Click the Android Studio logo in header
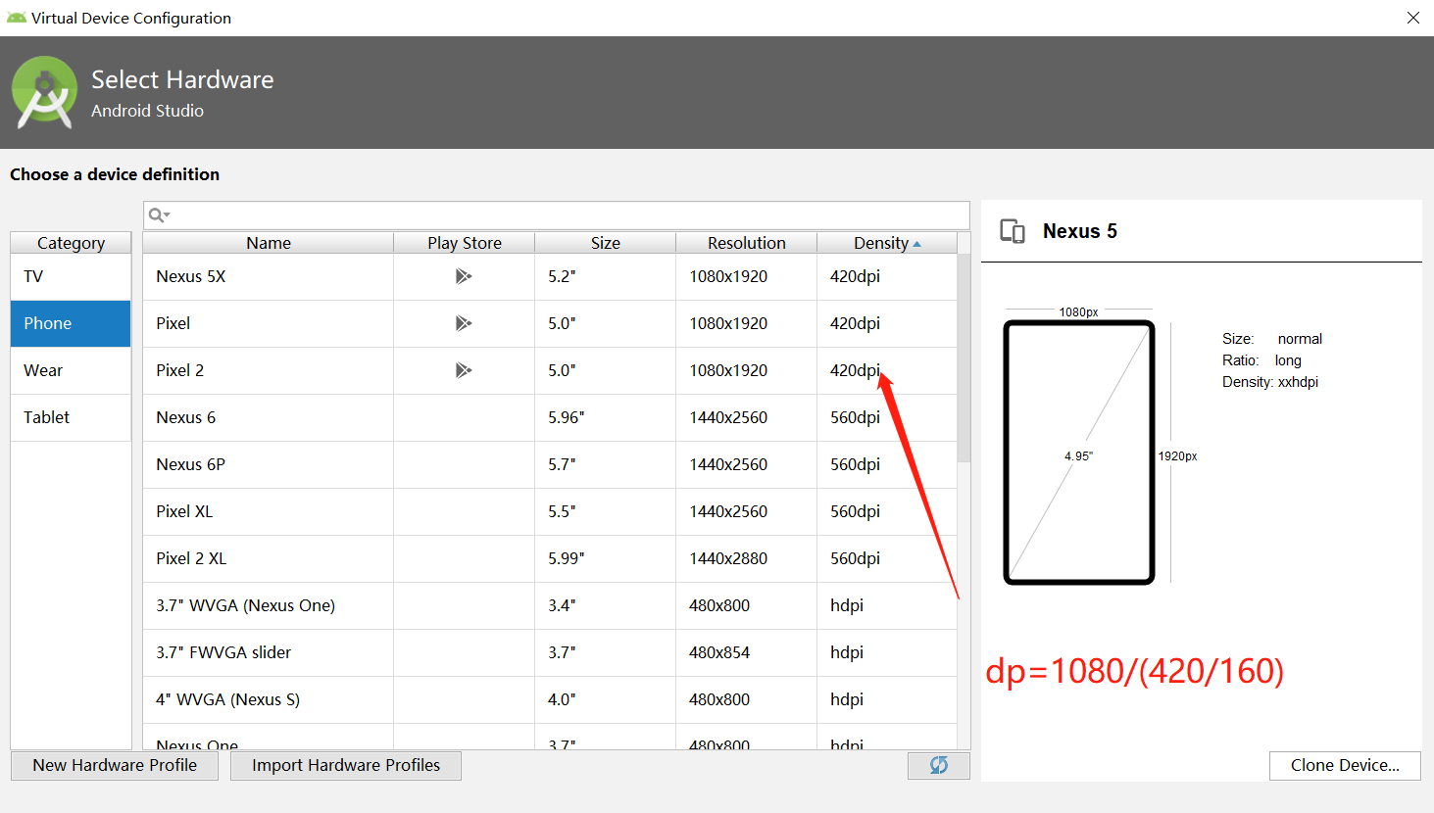This screenshot has height=813, width=1434. click(x=44, y=92)
